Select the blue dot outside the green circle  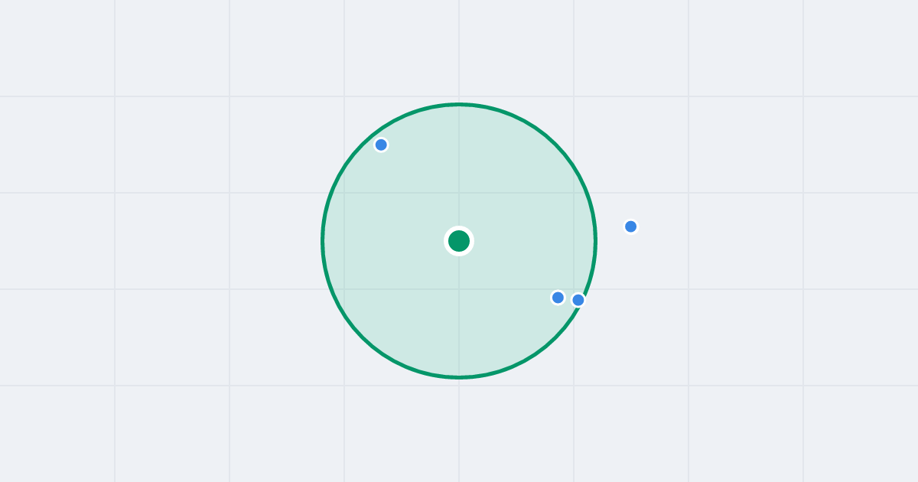click(x=631, y=226)
